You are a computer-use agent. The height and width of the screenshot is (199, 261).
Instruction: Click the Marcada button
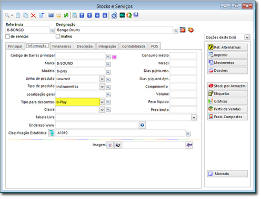coord(227,174)
